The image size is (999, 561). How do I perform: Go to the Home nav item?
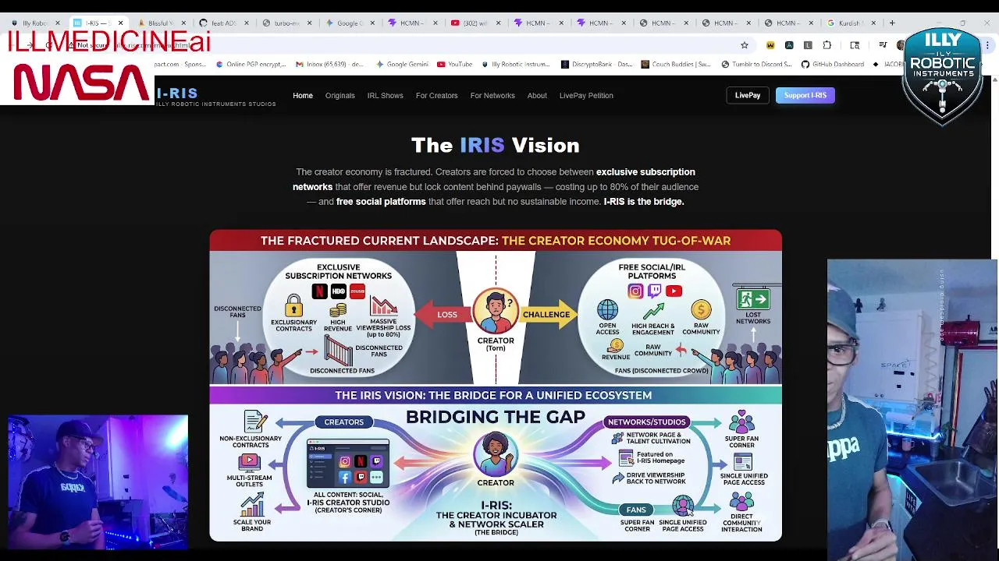(303, 96)
